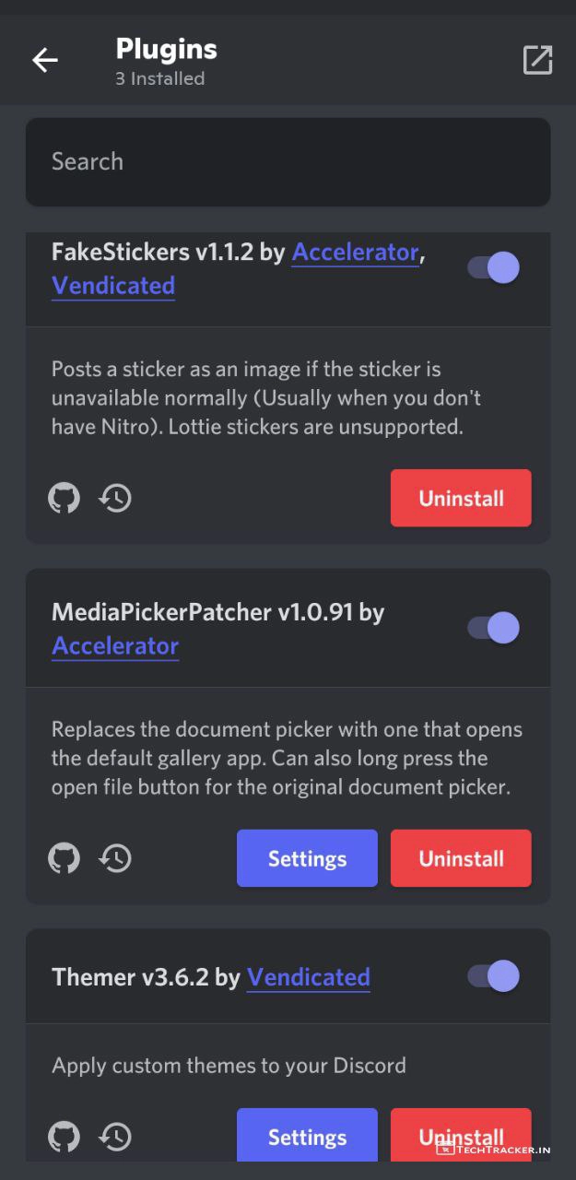Visit Vendicated link on Themer card
Image resolution: width=576 pixels, height=1180 pixels.
point(308,977)
